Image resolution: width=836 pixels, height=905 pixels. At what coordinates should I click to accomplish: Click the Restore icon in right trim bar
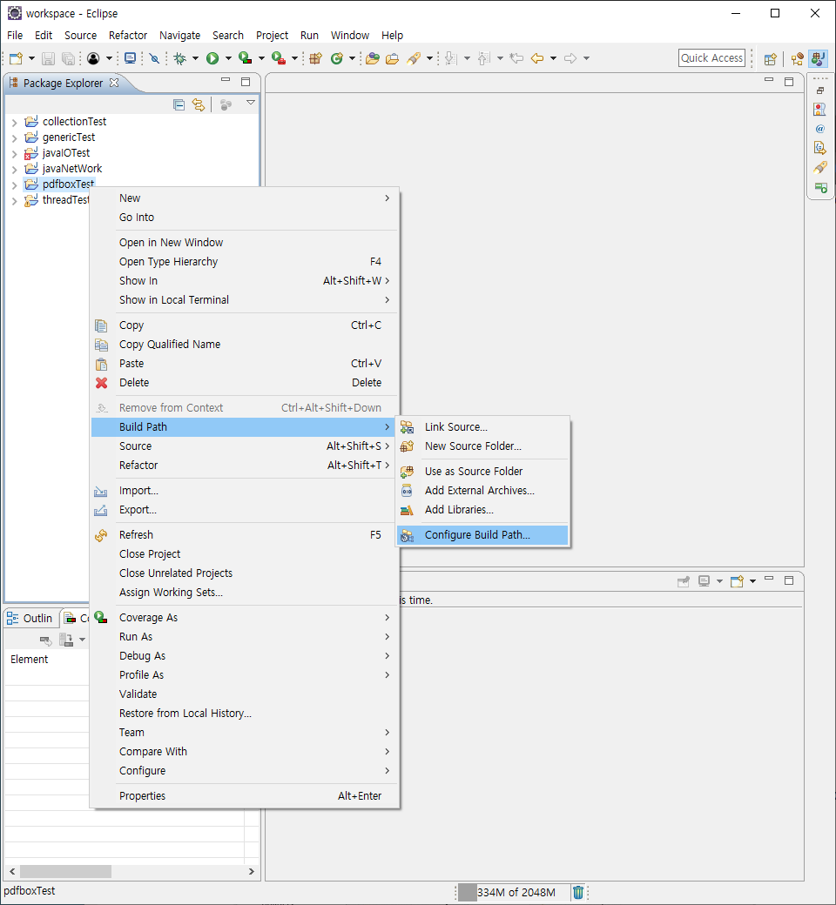(x=819, y=90)
